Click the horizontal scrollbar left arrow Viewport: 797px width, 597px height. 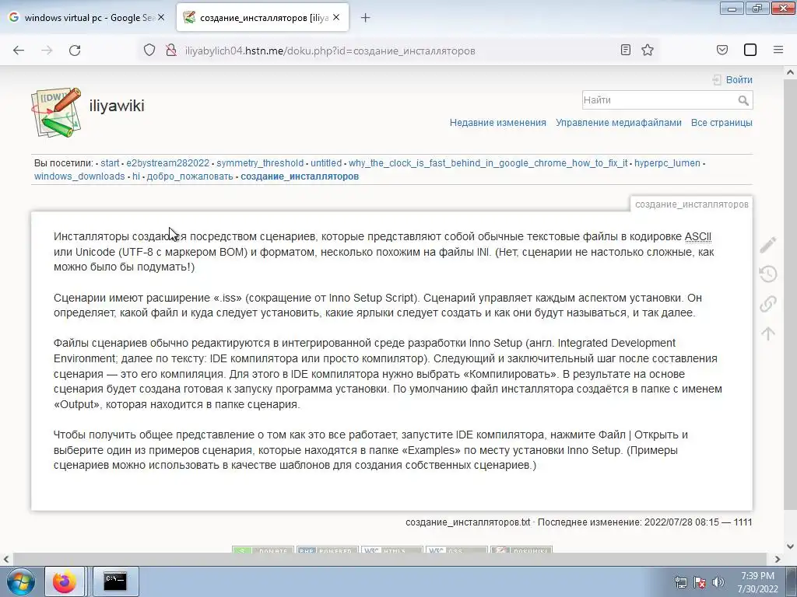(6, 559)
